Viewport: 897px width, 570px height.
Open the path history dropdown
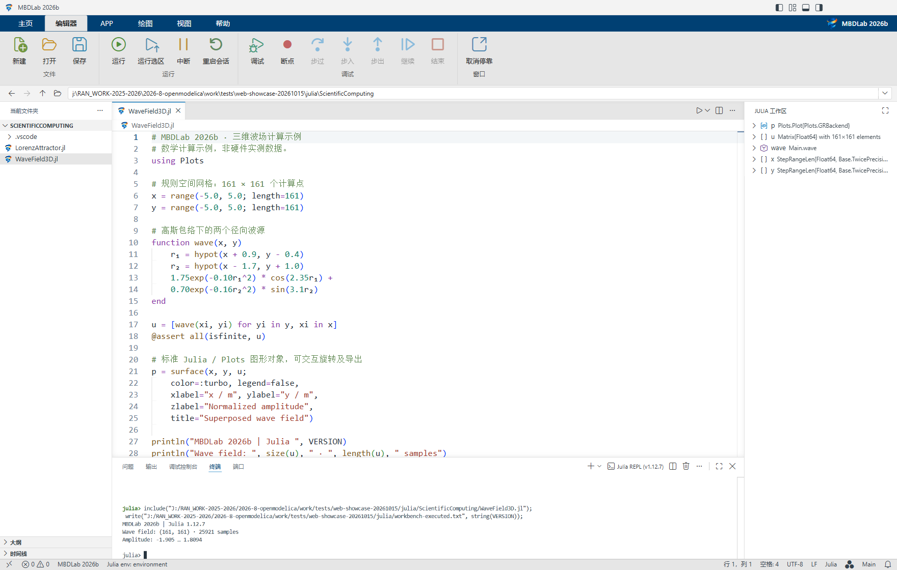pyautogui.click(x=885, y=93)
